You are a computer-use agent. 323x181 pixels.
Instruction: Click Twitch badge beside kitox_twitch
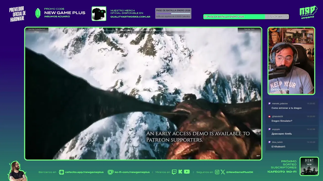point(270,142)
